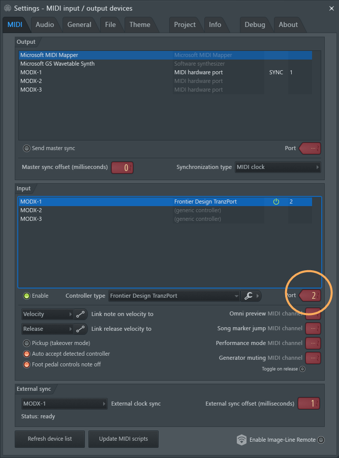This screenshot has width=339, height=458.
Task: Open the Debug tab
Action: [x=255, y=25]
